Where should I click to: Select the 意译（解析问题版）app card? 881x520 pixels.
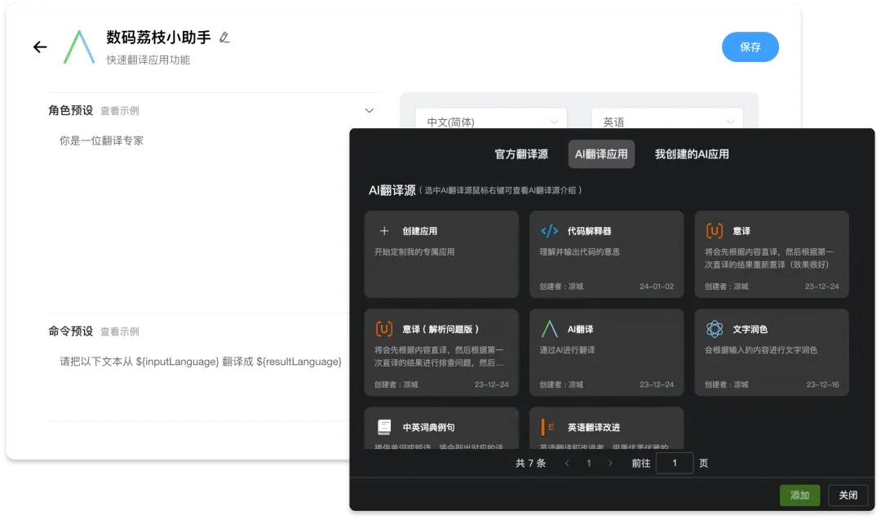[x=441, y=351]
